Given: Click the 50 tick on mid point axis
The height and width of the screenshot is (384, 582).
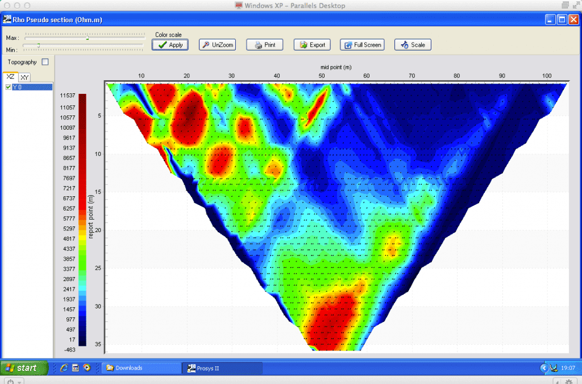Looking at the screenshot, I should (x=322, y=76).
